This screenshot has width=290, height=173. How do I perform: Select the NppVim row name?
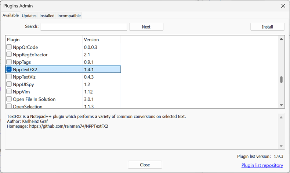(x=21, y=92)
